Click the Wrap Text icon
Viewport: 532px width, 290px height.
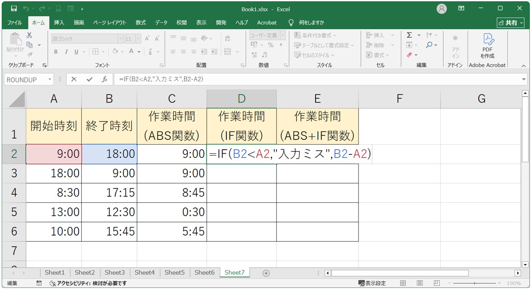228,39
